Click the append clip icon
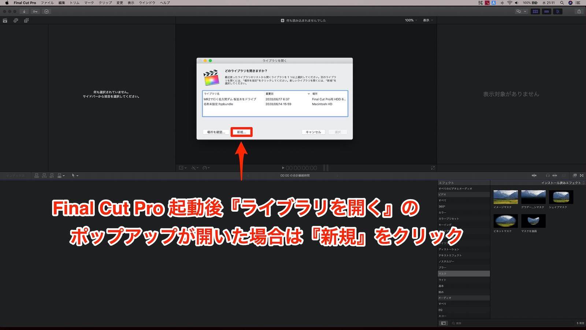 click(x=52, y=176)
